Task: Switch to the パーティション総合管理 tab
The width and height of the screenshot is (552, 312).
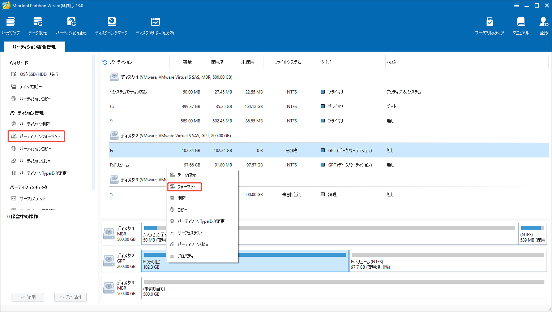Action: 34,46
